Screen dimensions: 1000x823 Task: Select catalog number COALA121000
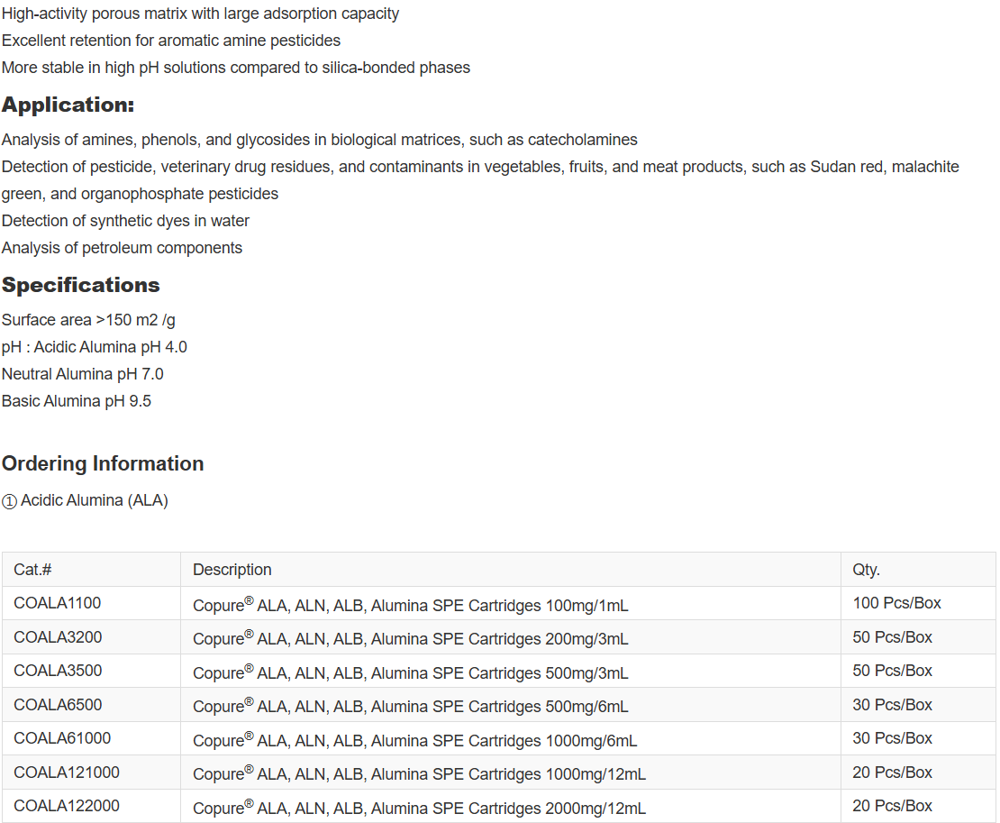67,773
